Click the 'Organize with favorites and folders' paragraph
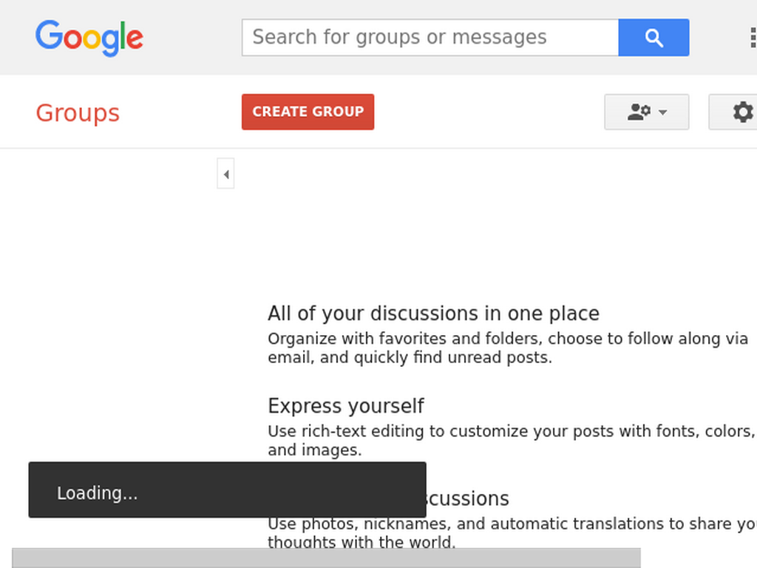This screenshot has height=568, width=757. point(508,348)
